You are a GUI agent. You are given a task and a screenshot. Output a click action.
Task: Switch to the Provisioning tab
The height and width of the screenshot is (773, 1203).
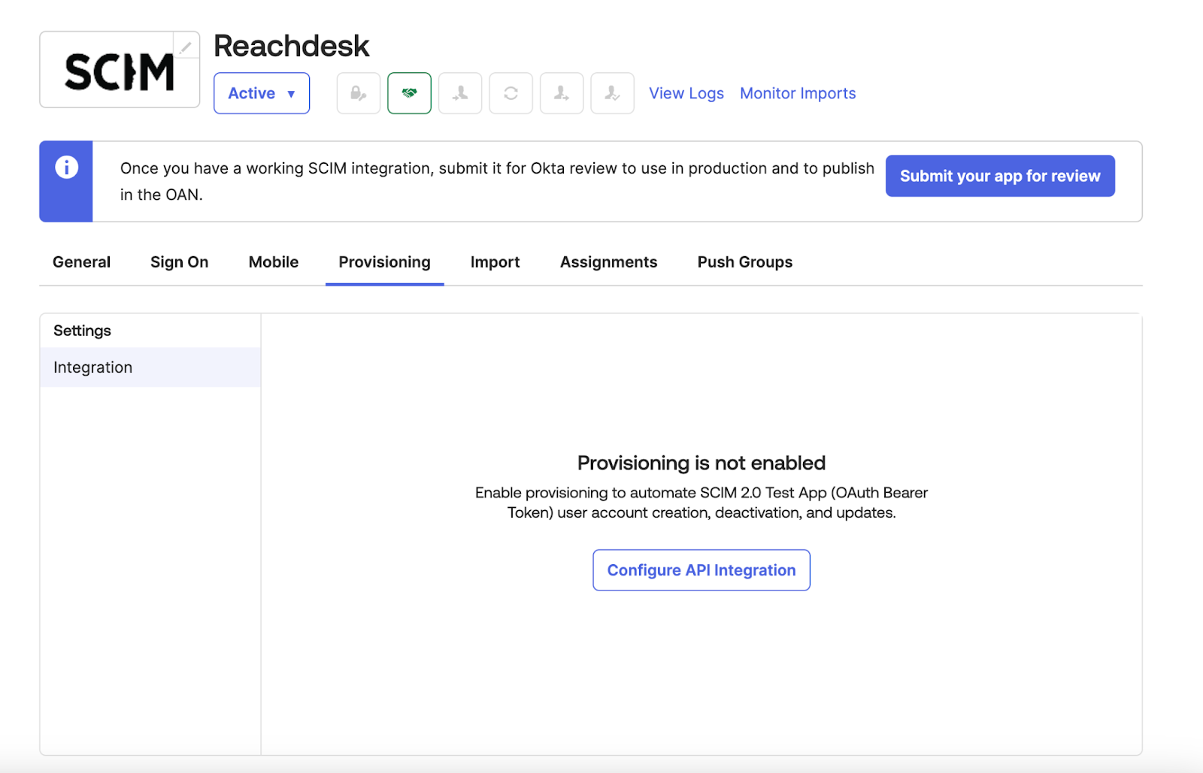tap(384, 261)
